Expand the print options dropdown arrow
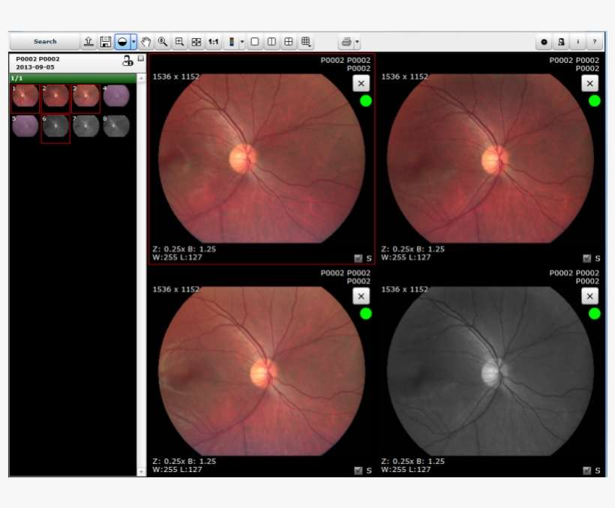 [x=358, y=43]
